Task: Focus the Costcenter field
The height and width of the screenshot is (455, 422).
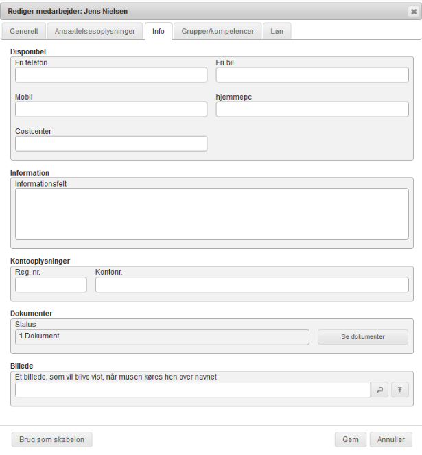Action: coord(111,143)
